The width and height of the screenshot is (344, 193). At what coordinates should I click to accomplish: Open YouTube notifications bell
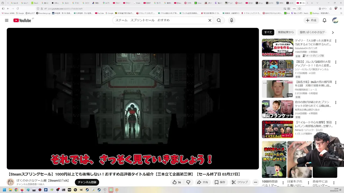[x=324, y=20]
